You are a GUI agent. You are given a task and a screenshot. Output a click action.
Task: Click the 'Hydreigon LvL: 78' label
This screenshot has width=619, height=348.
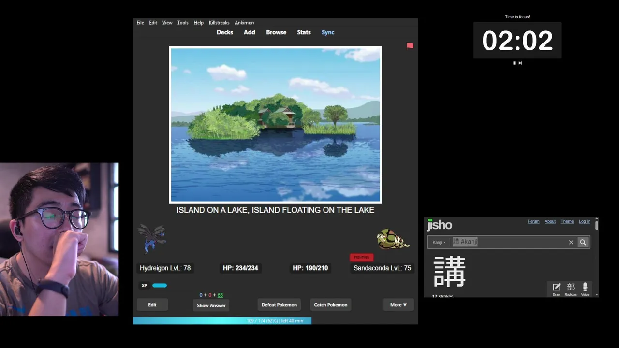[x=165, y=268]
